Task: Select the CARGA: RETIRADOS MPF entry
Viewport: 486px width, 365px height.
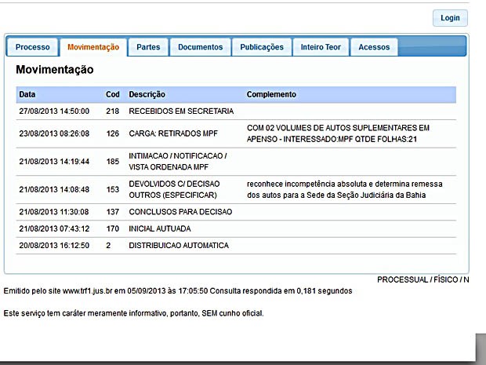Action: 175,133
